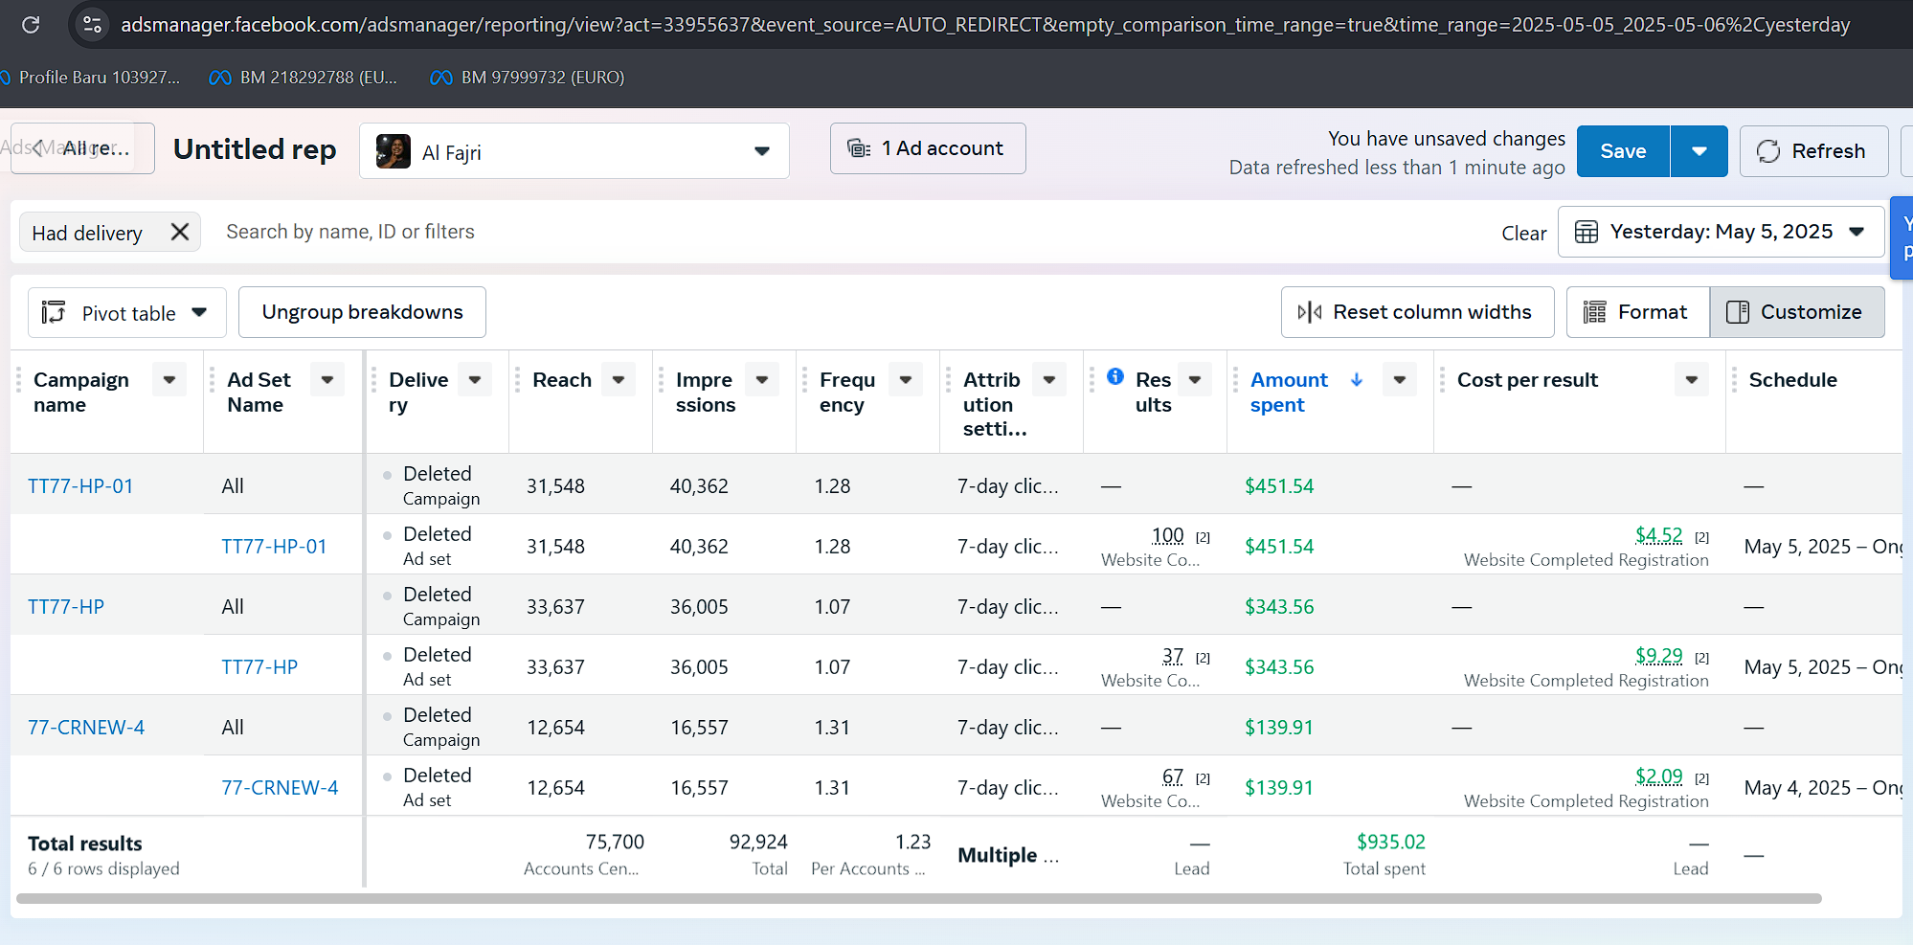Open the Campaign name column menu
This screenshot has height=945, width=1913.
169,380
